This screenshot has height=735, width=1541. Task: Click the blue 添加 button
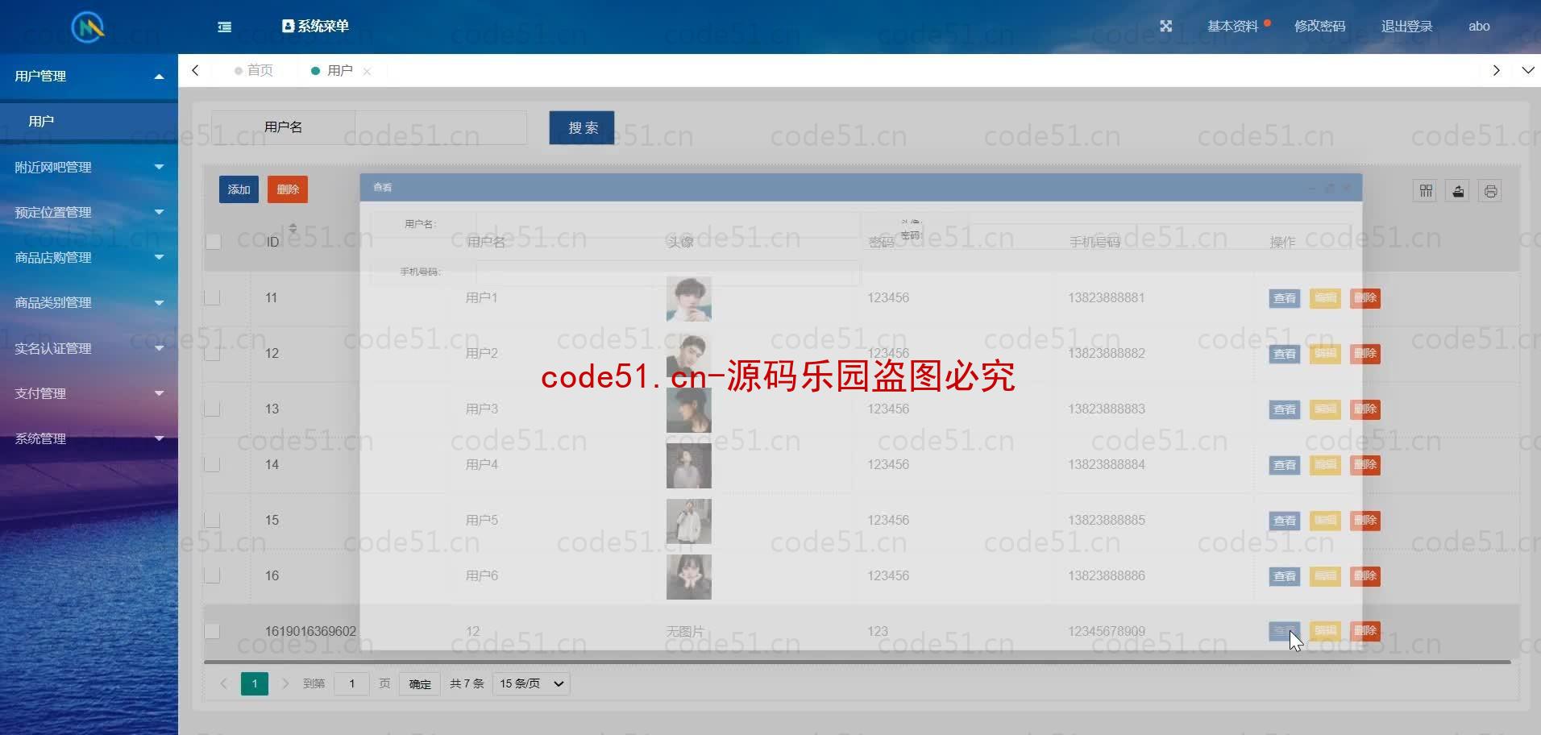[x=239, y=189]
